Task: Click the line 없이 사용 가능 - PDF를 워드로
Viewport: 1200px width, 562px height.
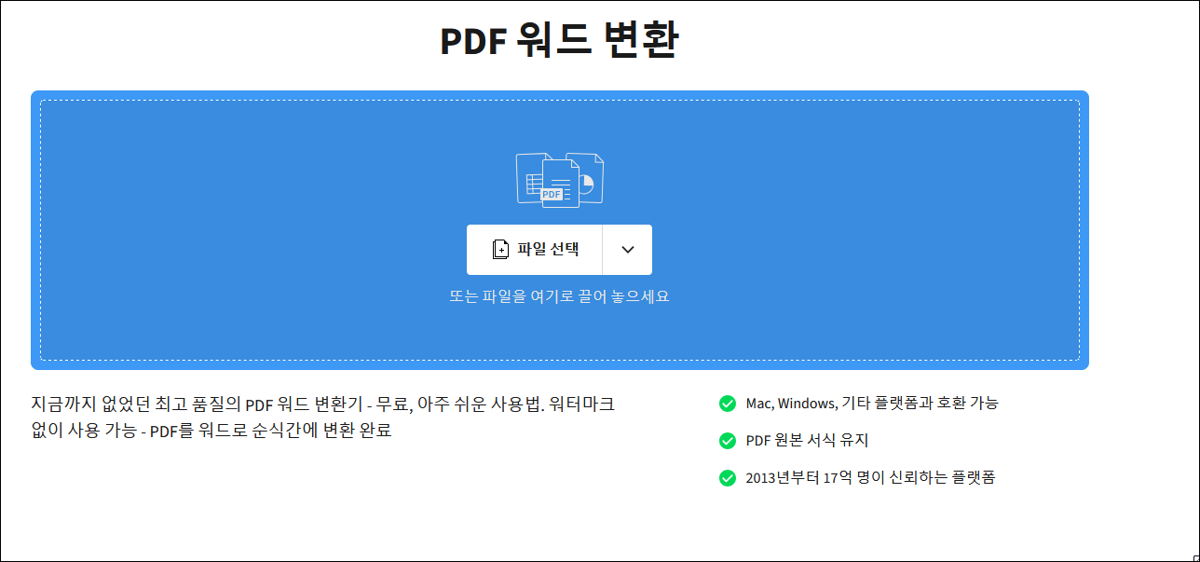Action: (x=211, y=431)
